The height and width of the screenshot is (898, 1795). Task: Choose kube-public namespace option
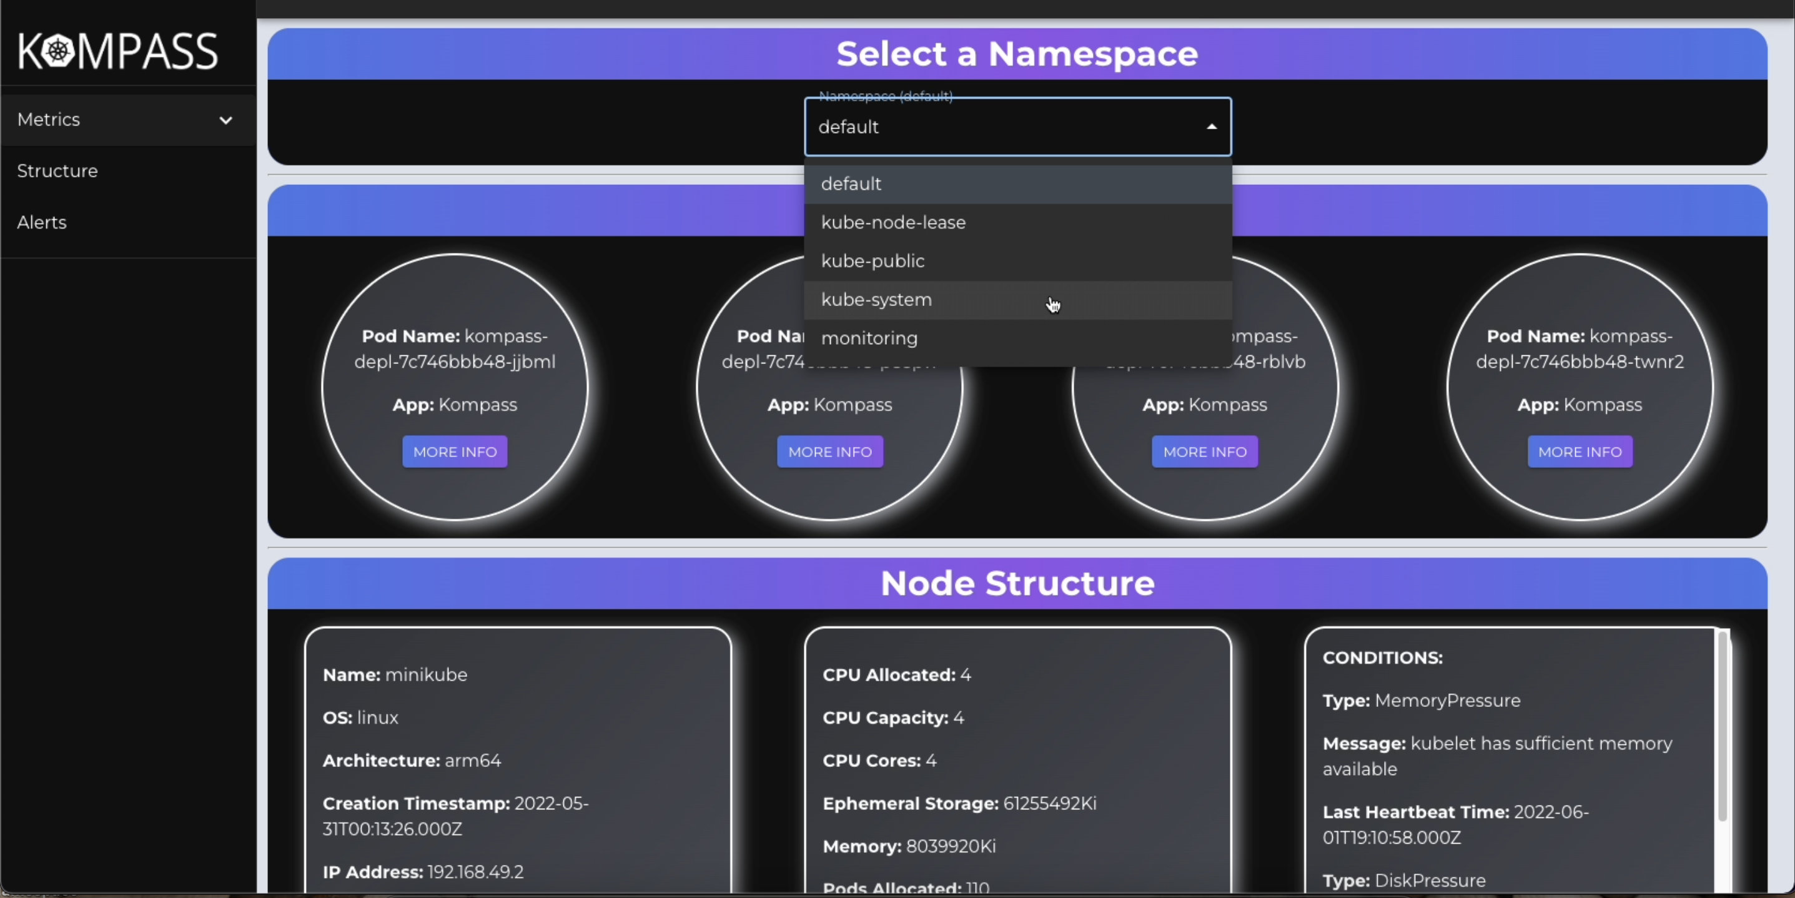[x=1017, y=261]
